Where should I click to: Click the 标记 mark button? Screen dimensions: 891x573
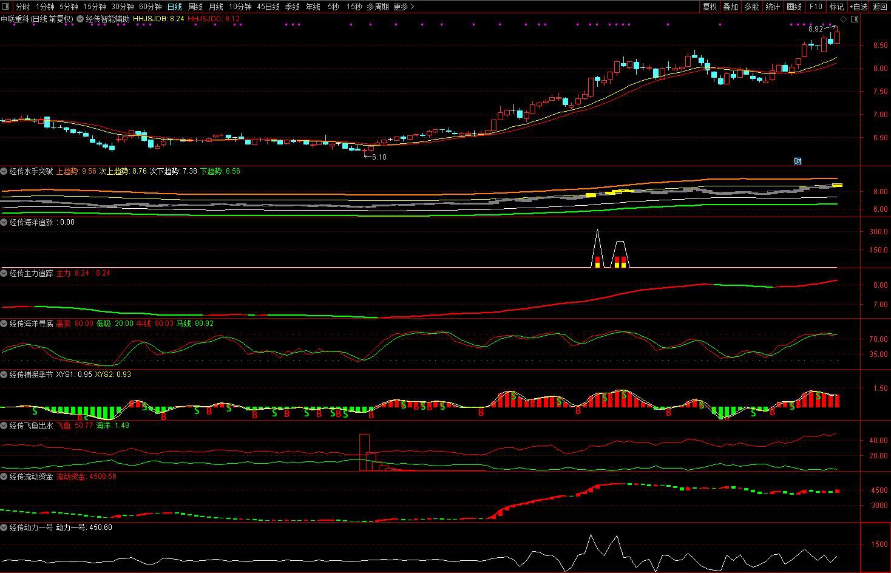pos(837,7)
